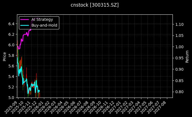The width and height of the screenshot is (192, 117).
Task: Click the 0.85 return tick label
Action: 179,80
